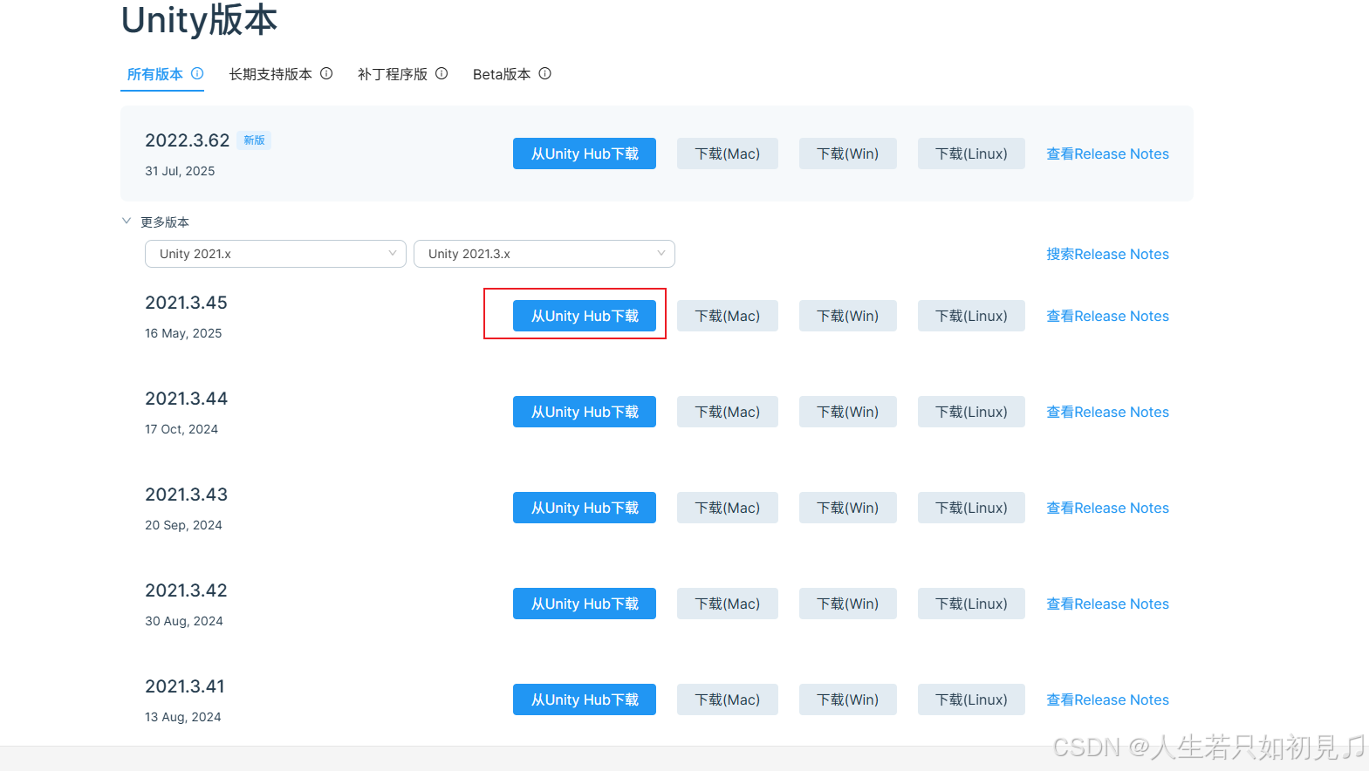Viewport: 1369px width, 771px height.
Task: Download Linux build of 2022.3.62
Action: point(971,154)
